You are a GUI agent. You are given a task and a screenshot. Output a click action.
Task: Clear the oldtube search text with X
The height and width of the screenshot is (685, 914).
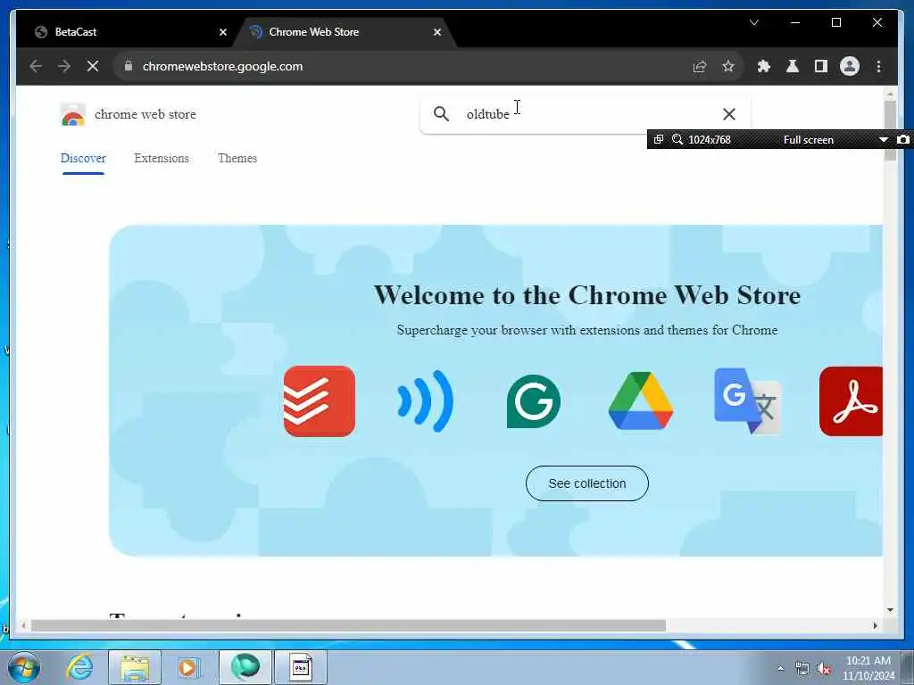tap(728, 114)
